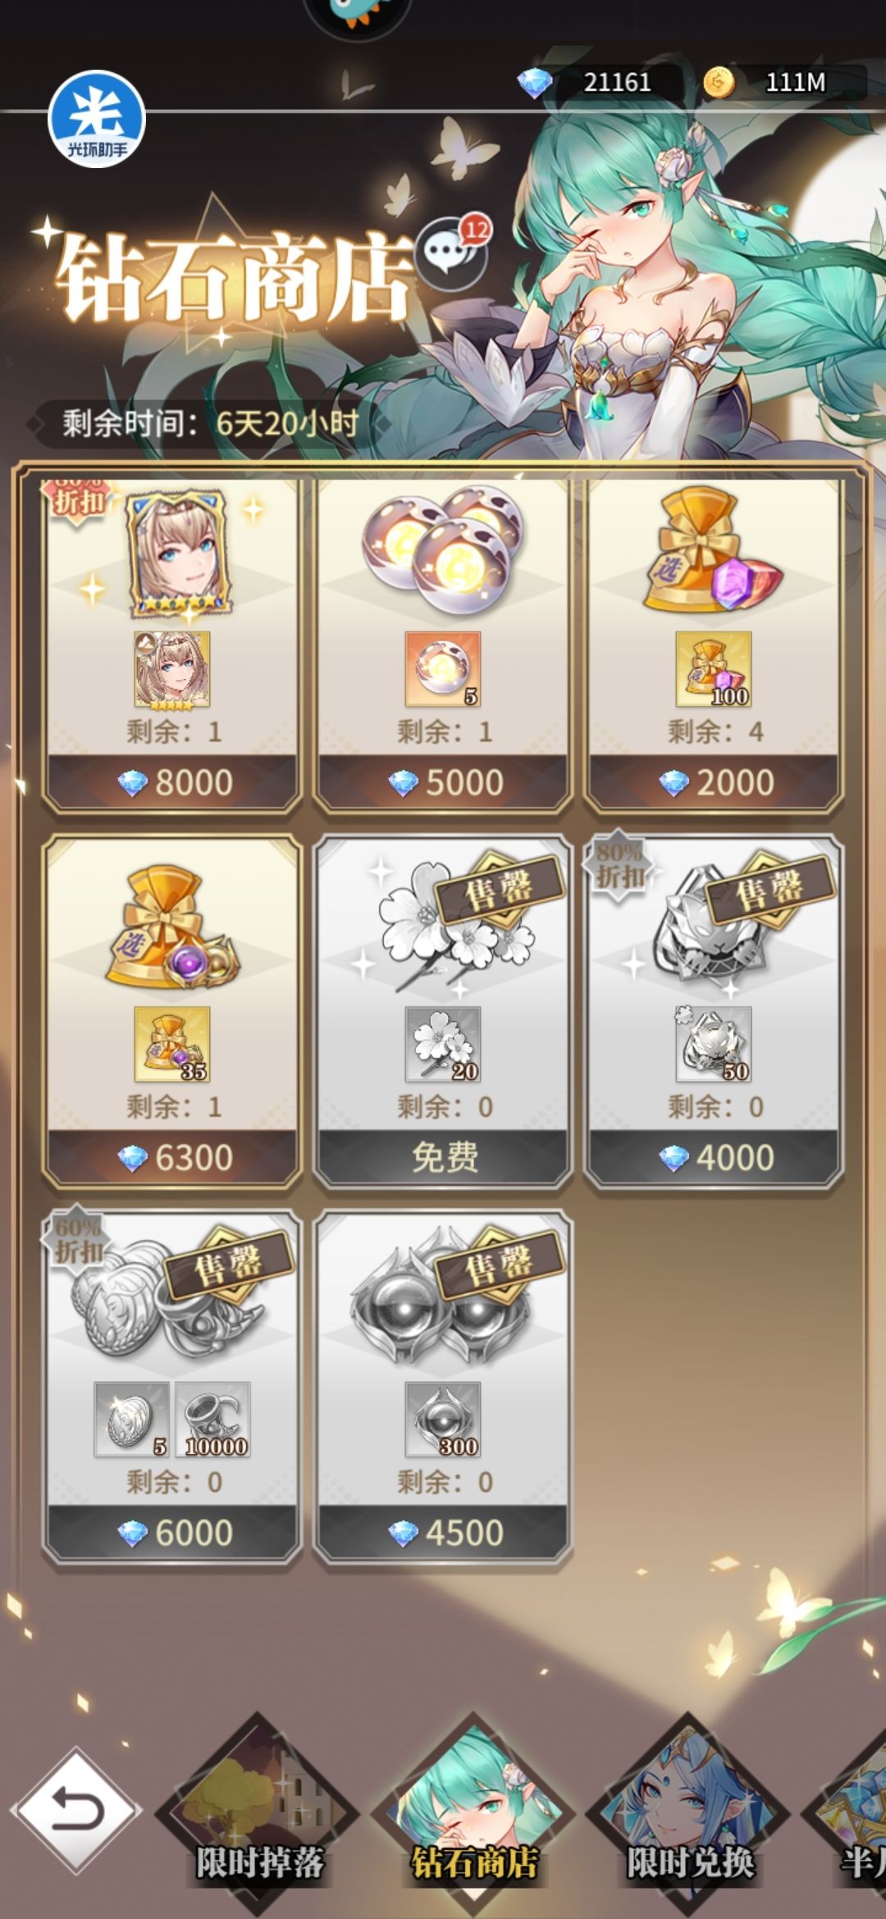Tap the orb item icon marked 5
The height and width of the screenshot is (1919, 886).
(x=443, y=669)
